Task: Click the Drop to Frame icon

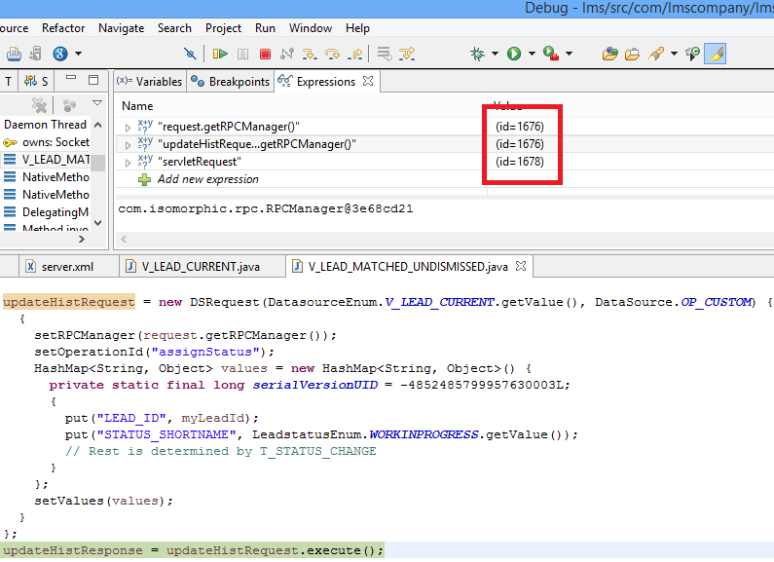Action: 385,54
